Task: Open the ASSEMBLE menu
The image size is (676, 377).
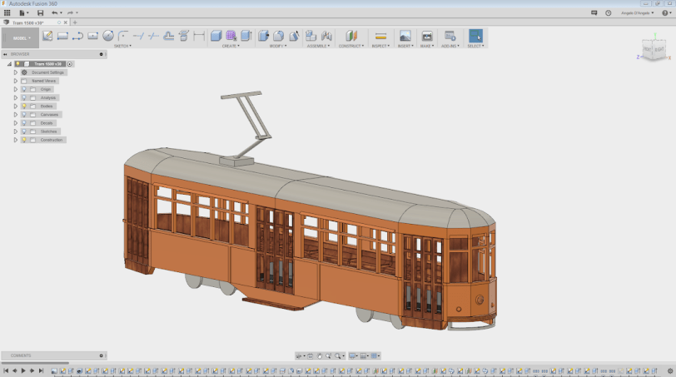Action: coord(318,46)
